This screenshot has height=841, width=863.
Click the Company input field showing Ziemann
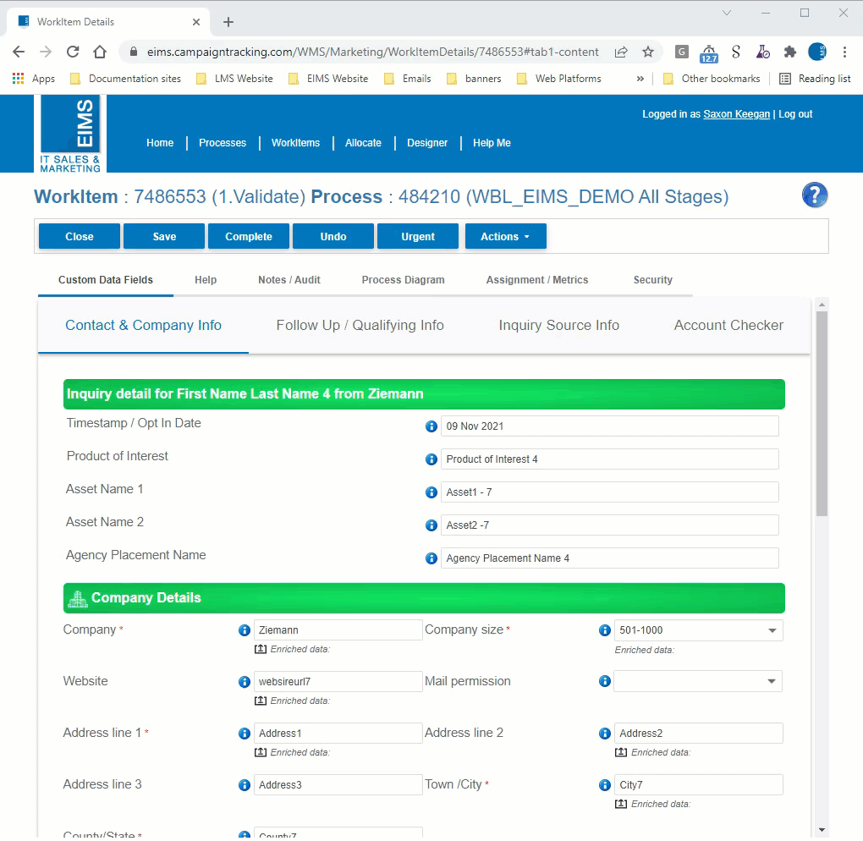pyautogui.click(x=338, y=630)
